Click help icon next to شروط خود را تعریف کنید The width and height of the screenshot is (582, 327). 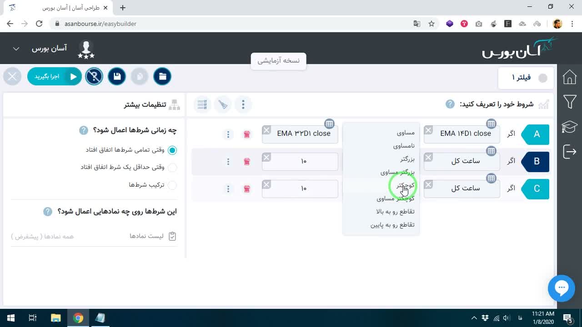[450, 104]
